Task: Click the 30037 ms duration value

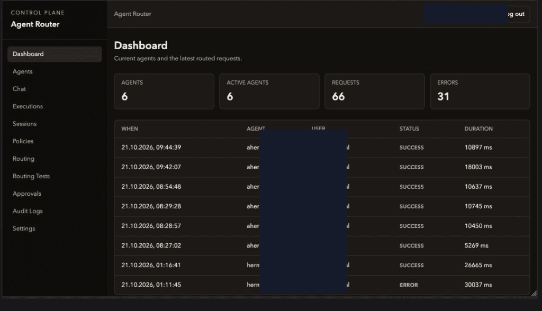Action: click(478, 285)
